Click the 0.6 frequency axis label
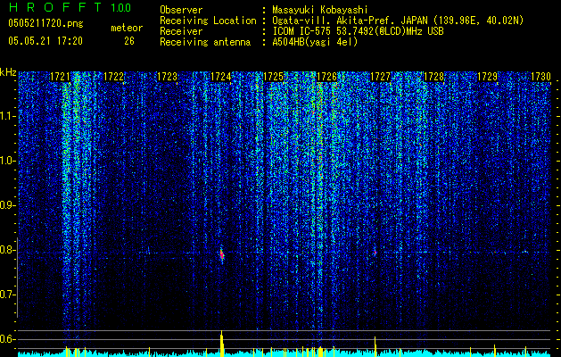The image size is (561, 357). (8, 339)
